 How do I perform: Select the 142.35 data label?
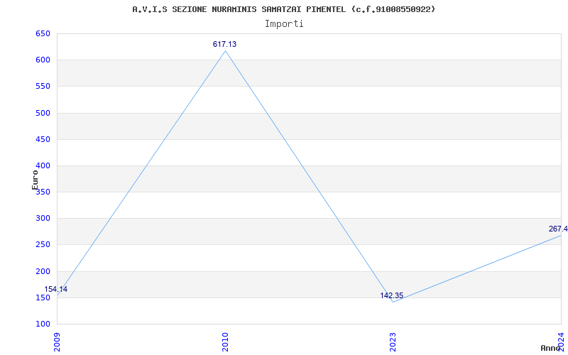392,295
